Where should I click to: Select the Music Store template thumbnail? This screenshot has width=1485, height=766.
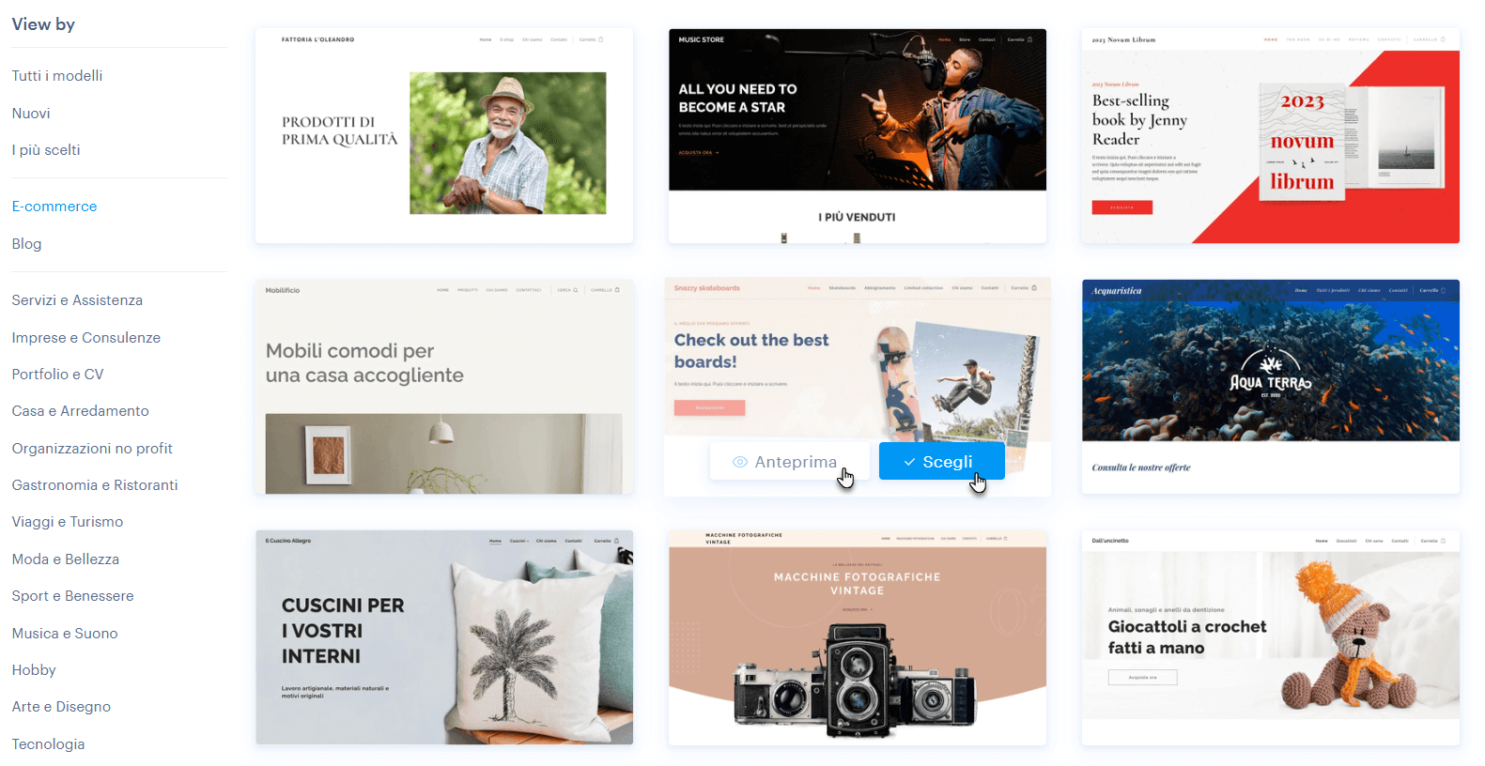858,136
